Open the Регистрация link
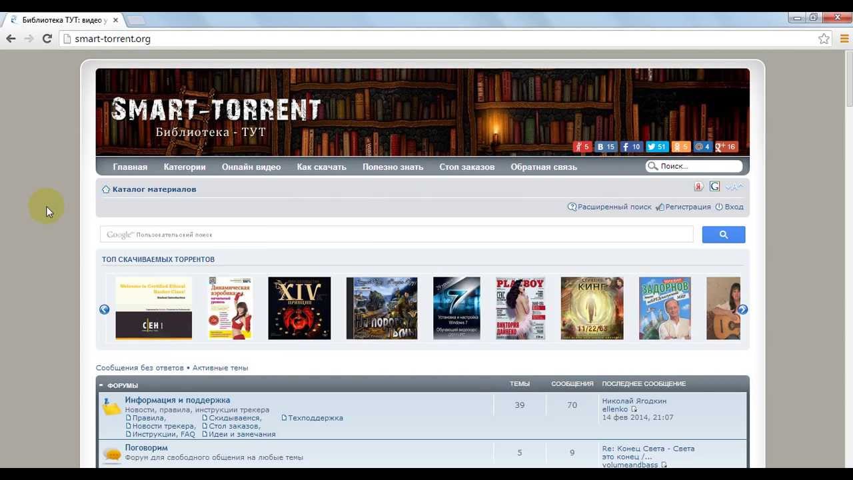 pos(683,207)
